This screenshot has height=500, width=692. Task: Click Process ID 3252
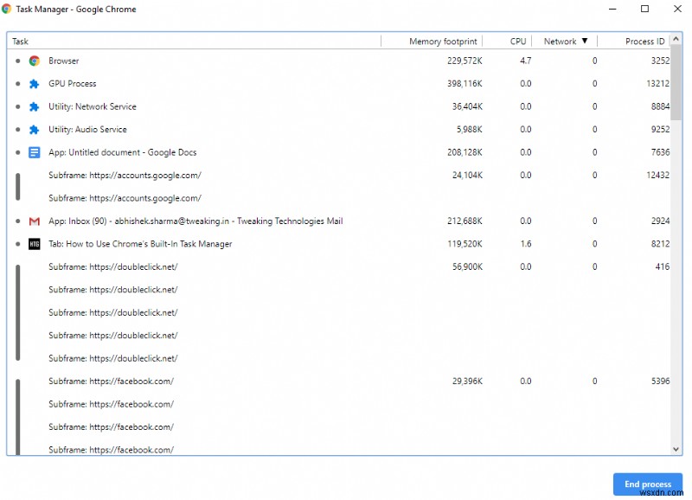[660, 61]
